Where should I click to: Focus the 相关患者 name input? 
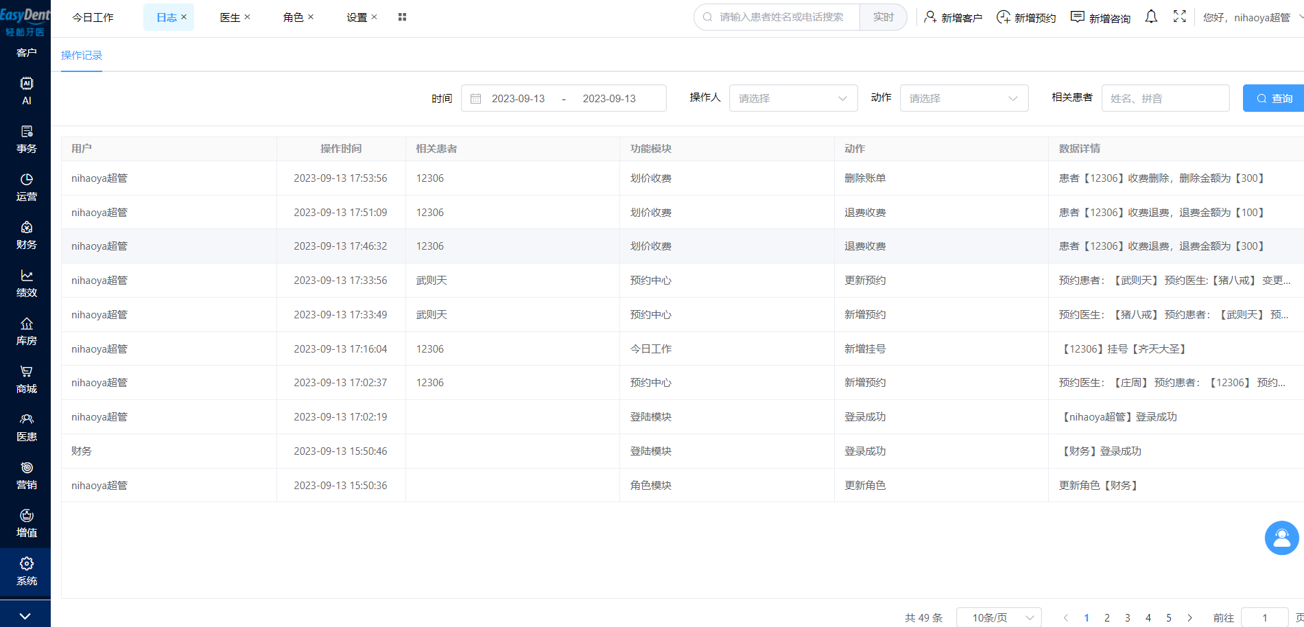click(x=1165, y=98)
